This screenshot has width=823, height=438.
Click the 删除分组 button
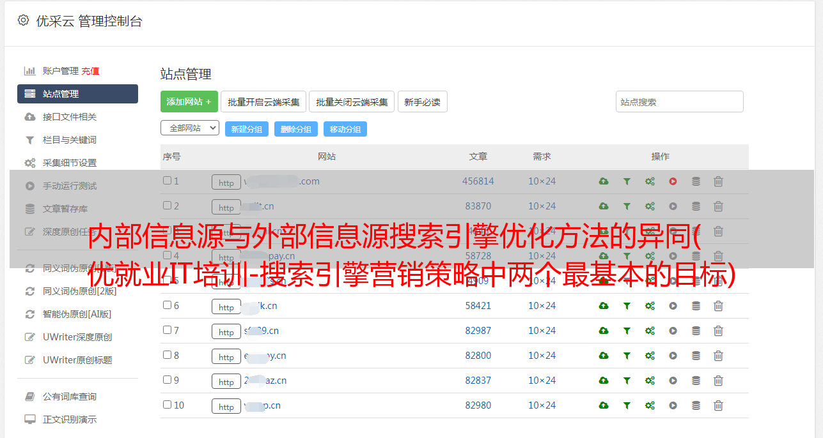pos(296,129)
